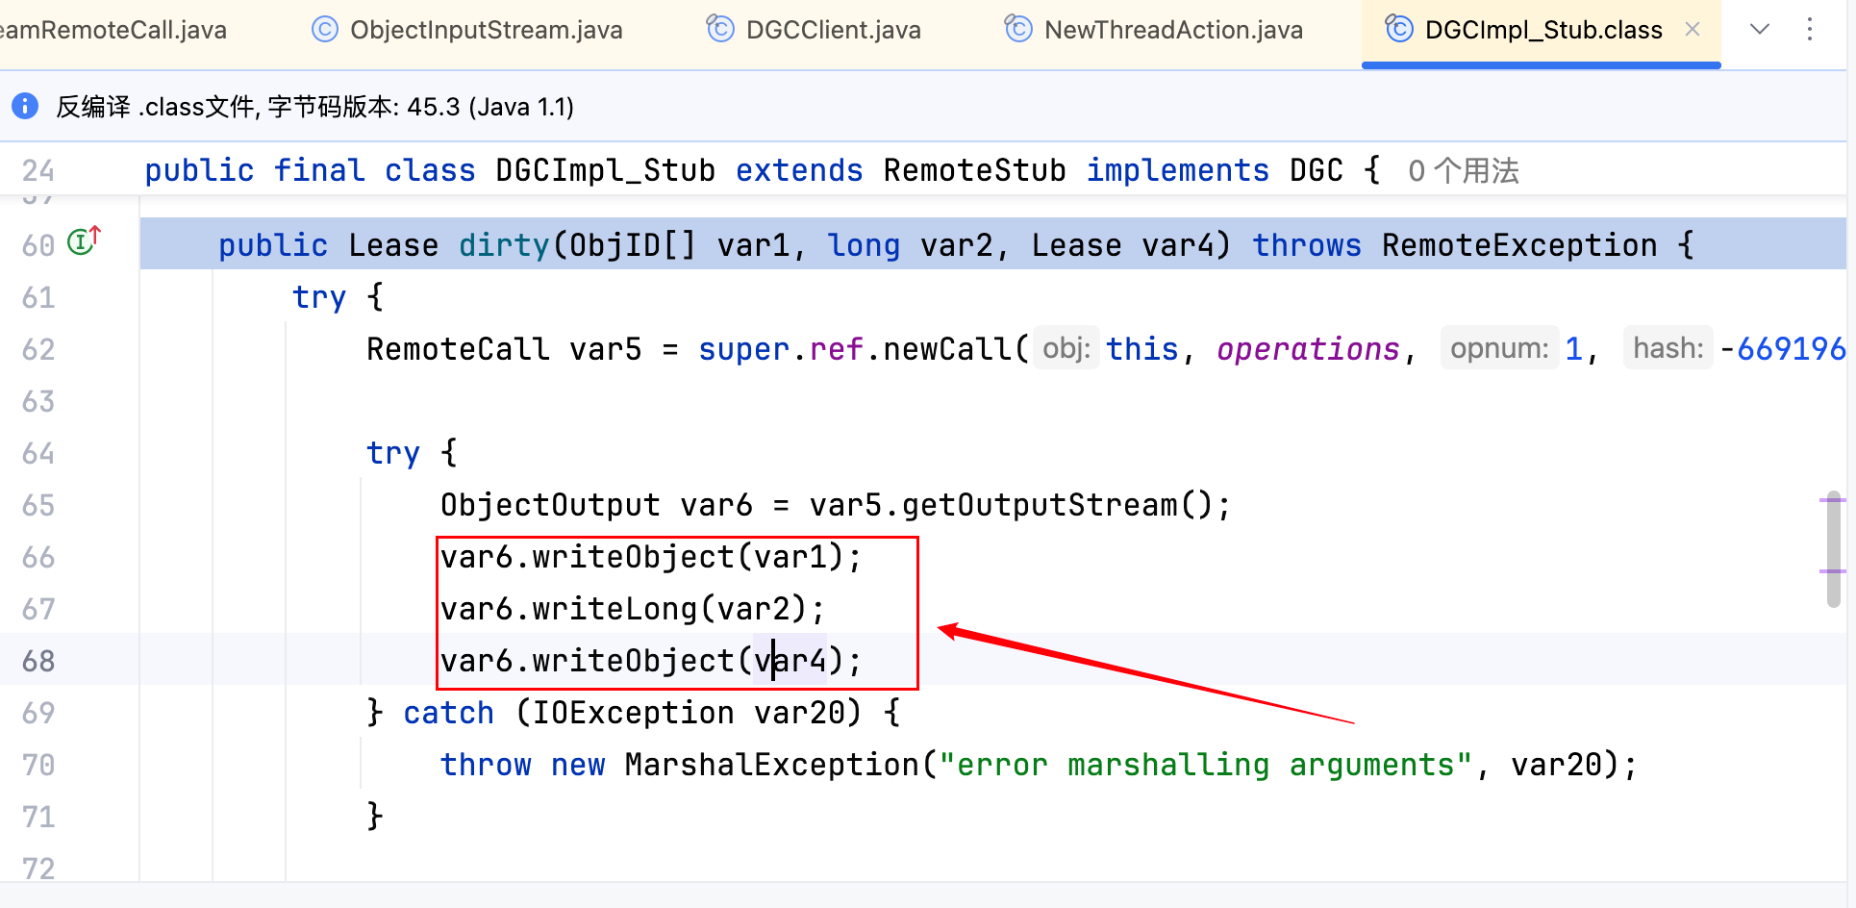
Task: Click the class icon on DGCClient.java tab
Action: 720,30
